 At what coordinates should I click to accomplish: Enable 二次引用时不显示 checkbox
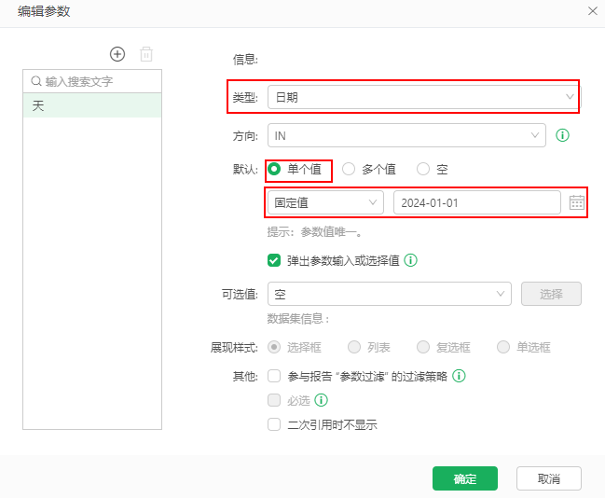pyautogui.click(x=274, y=424)
